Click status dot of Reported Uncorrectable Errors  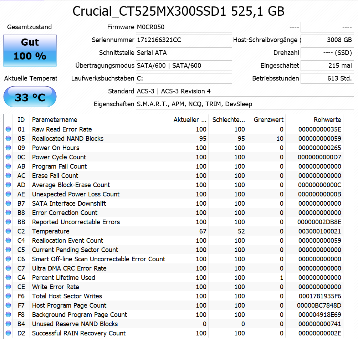(8, 222)
